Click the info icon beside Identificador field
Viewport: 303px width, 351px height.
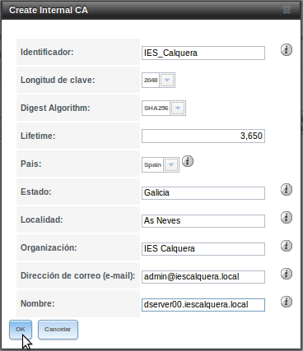pyautogui.click(x=287, y=50)
